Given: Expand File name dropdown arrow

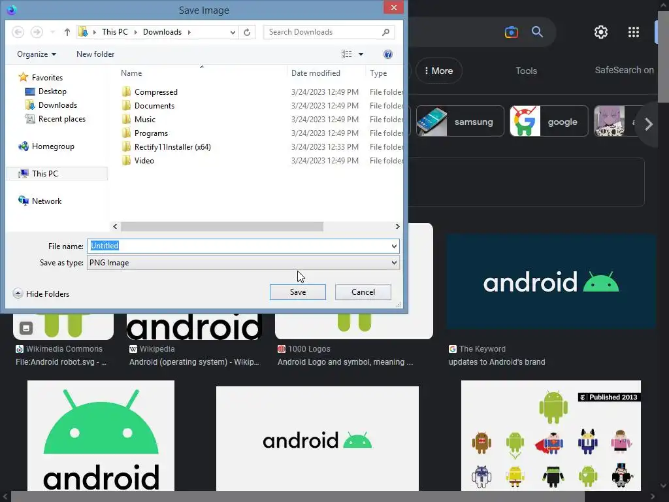Looking at the screenshot, I should point(394,246).
